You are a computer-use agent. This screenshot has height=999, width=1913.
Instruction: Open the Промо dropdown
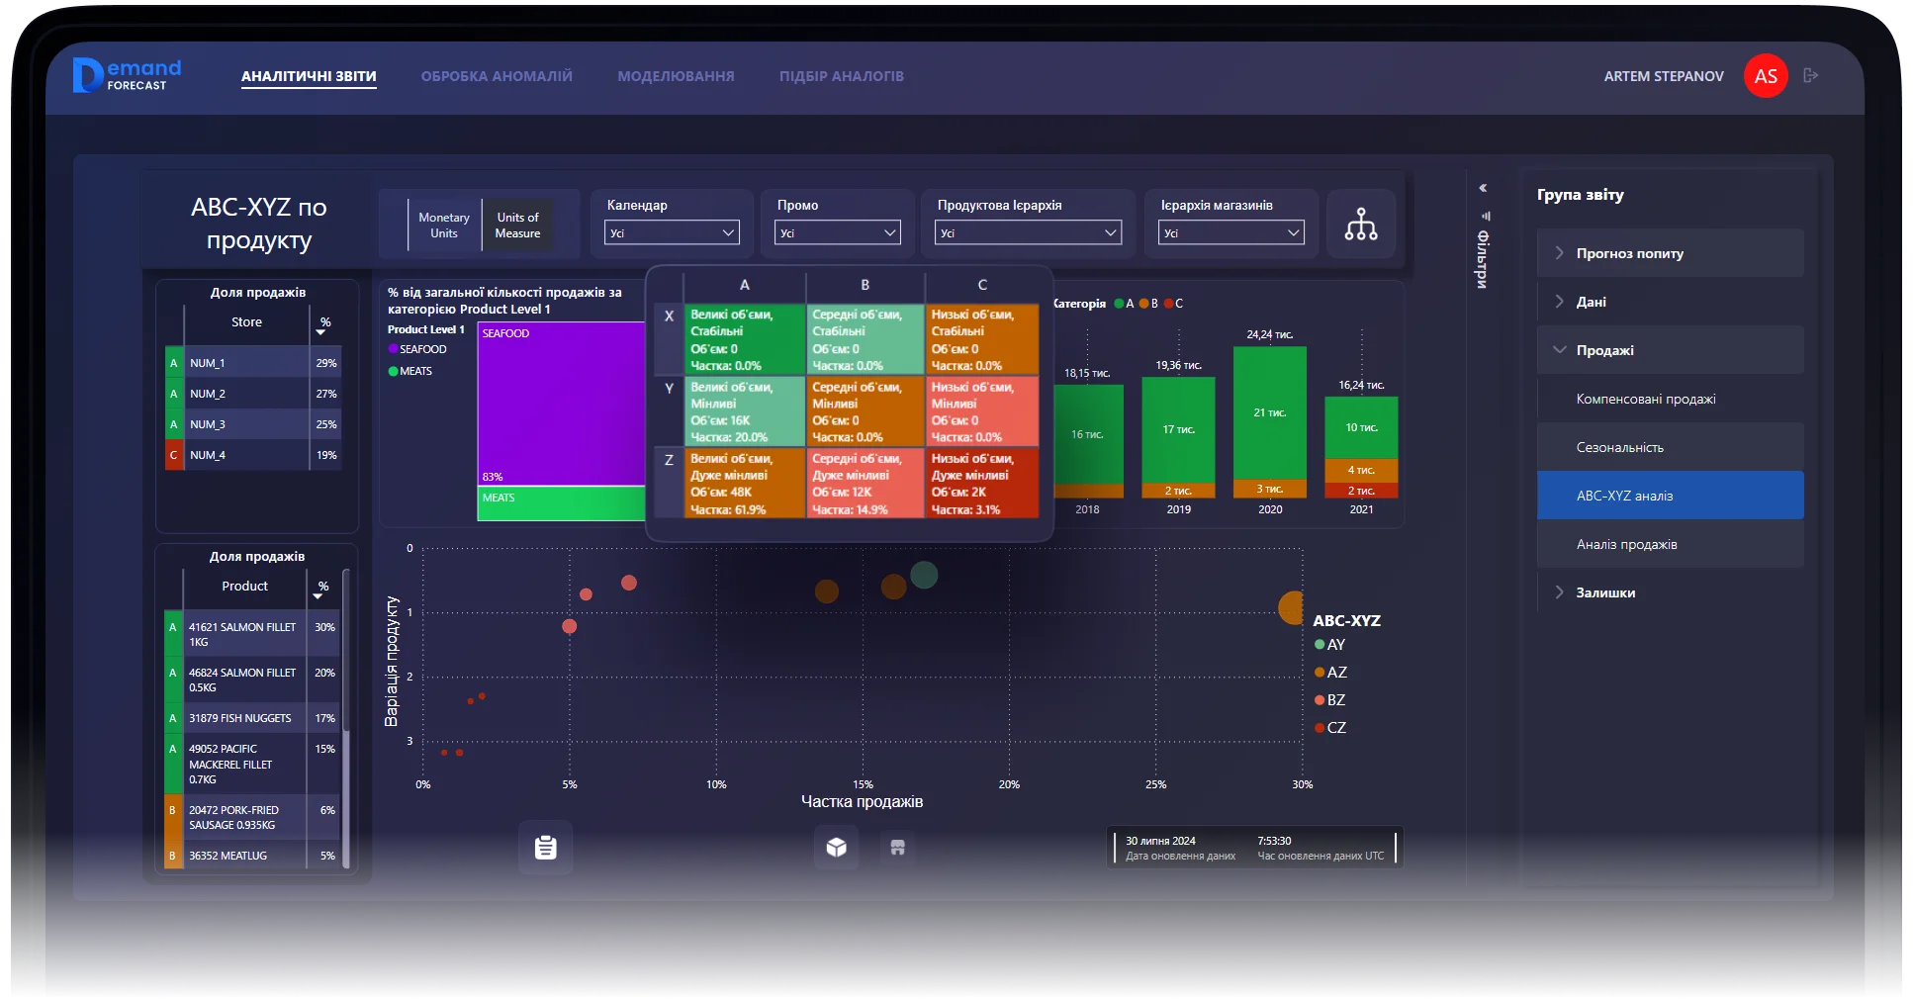point(837,233)
